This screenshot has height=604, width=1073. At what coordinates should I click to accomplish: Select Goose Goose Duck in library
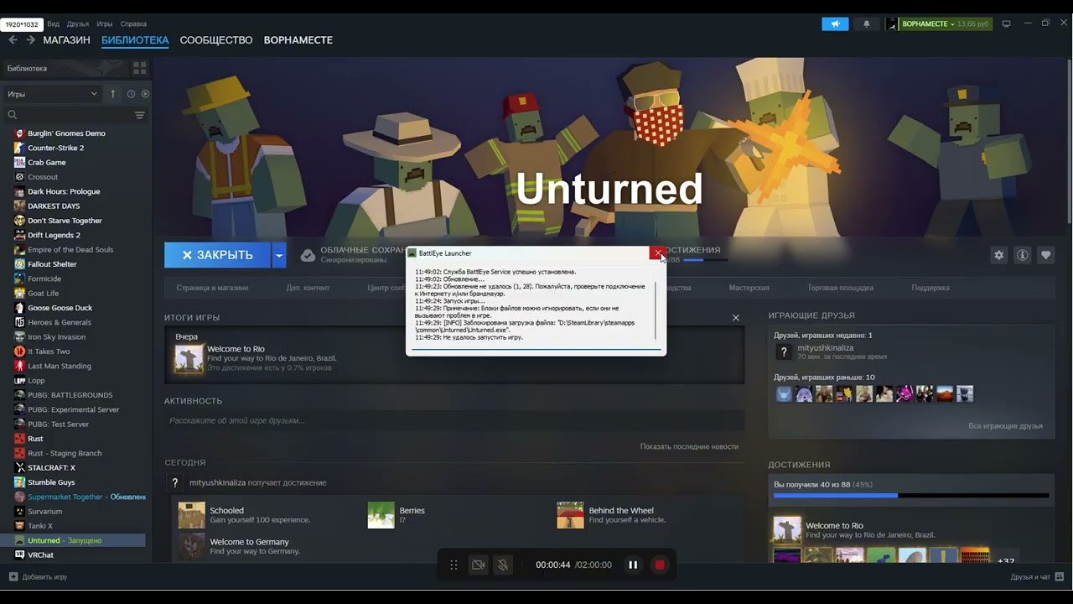(60, 308)
